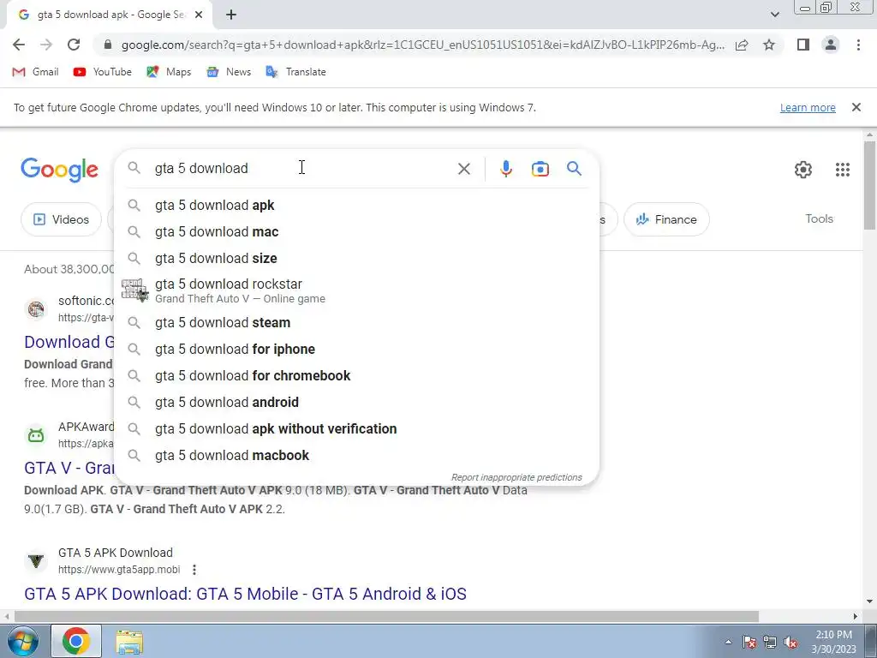877x658 pixels.
Task: Filter results by Videos
Action: (x=61, y=219)
